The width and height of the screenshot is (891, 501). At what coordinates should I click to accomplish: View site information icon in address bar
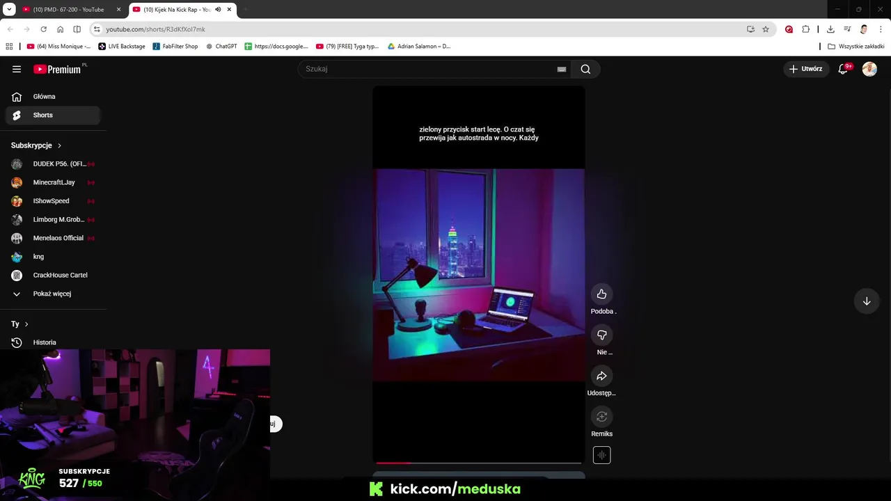(x=97, y=29)
